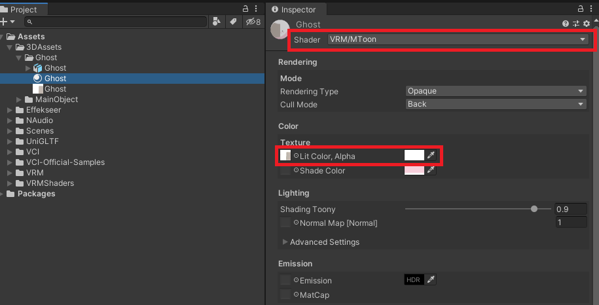Click the Project search field

(x=116, y=22)
